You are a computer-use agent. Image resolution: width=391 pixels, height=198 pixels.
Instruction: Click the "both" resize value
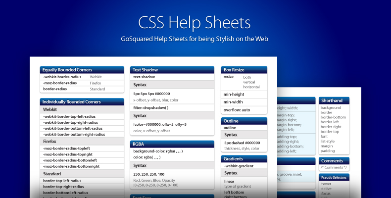tap(247, 77)
